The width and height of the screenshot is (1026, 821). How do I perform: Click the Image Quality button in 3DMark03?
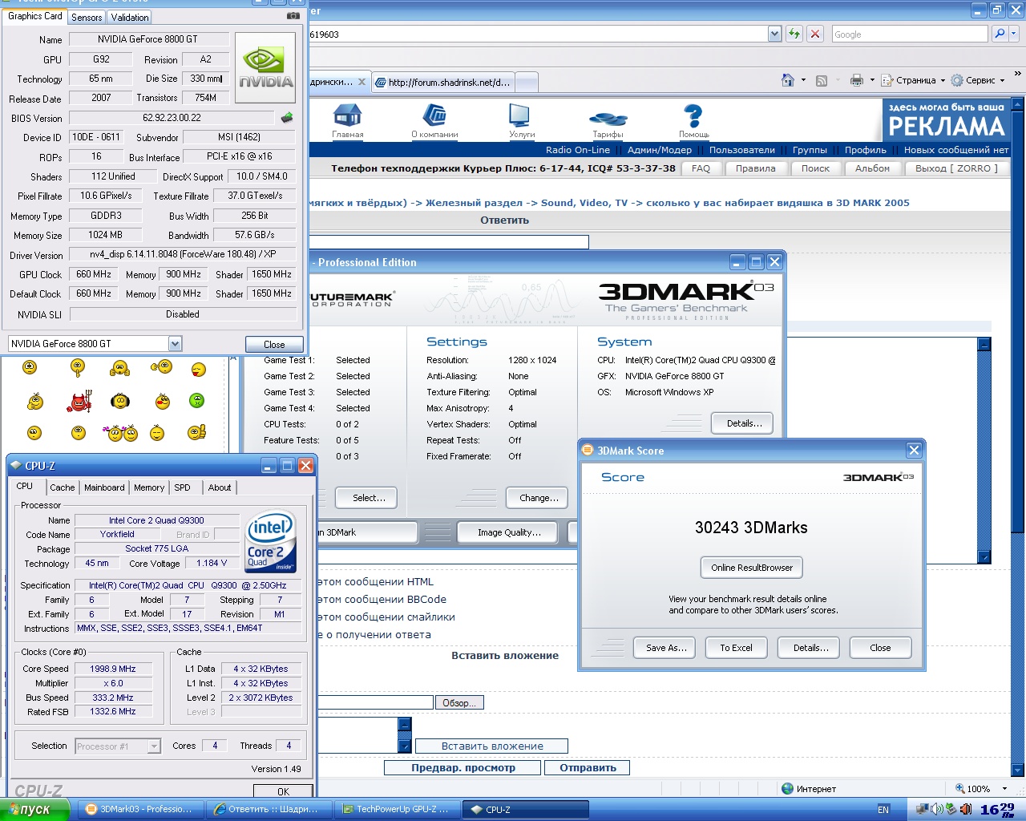coord(509,532)
